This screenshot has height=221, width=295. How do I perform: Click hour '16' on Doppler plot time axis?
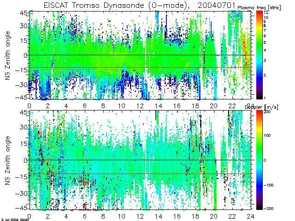point(177,216)
